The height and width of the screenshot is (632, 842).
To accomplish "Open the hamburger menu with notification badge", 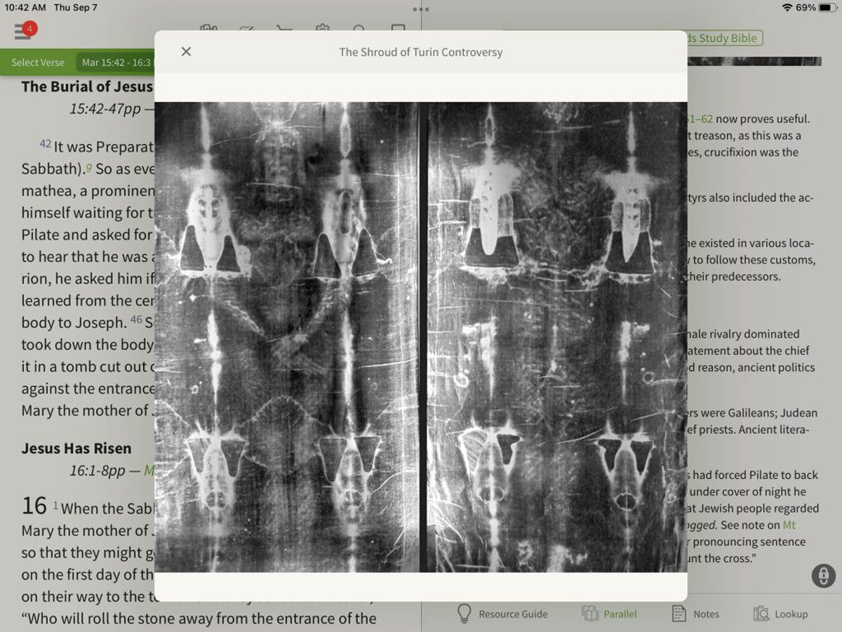I will pyautogui.click(x=25, y=32).
